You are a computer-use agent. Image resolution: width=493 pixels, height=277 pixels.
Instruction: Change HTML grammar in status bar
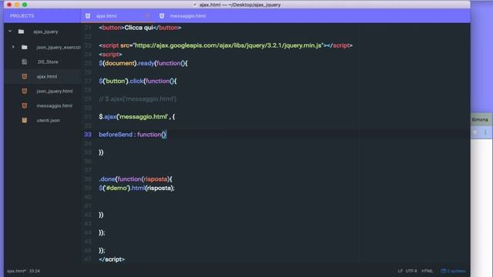point(427,271)
